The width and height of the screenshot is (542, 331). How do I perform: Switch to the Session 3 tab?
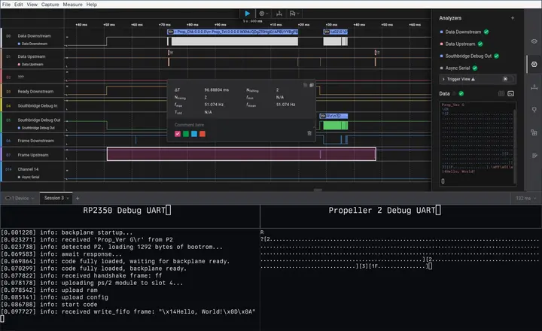point(54,198)
